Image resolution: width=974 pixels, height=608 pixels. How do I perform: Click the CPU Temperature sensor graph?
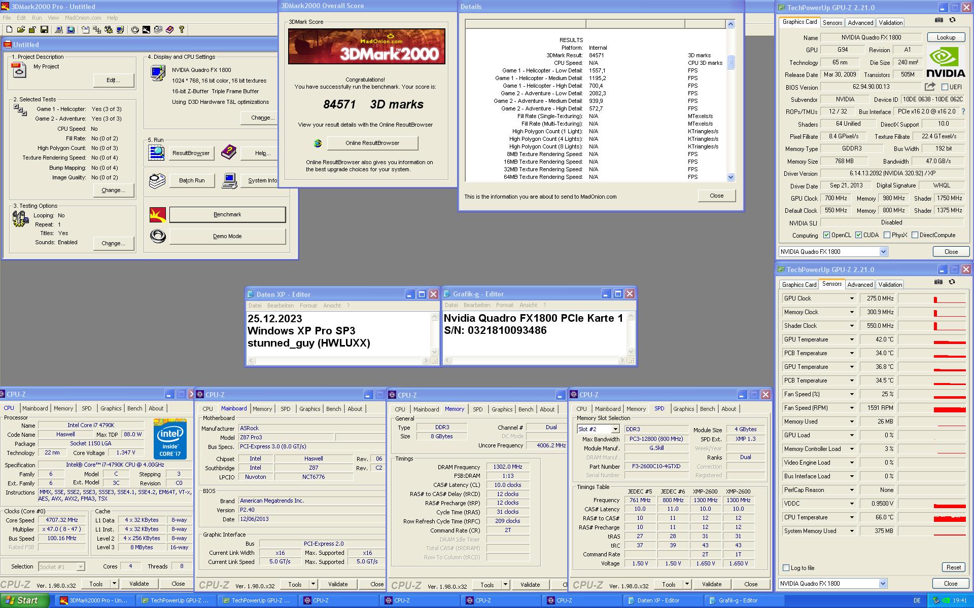tap(931, 517)
